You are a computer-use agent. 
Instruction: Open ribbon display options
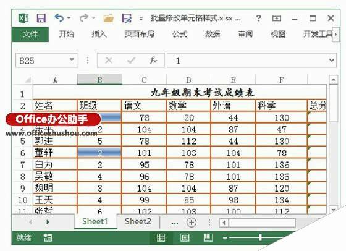point(277,18)
